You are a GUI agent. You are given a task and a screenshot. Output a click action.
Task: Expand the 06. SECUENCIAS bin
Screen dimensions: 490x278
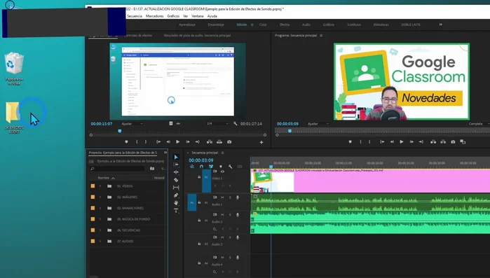pyautogui.click(x=100, y=230)
